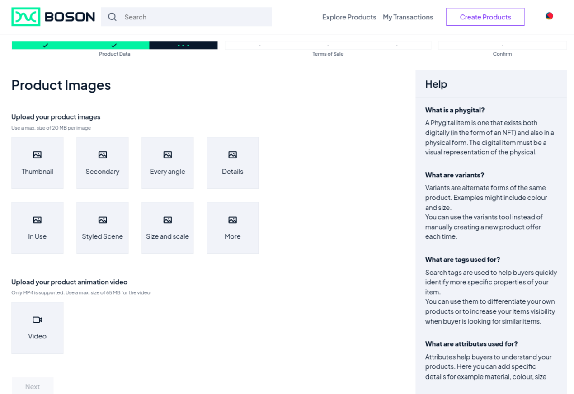Upload image in Every angle slot
Viewport: 574px width, 394px height.
click(x=168, y=163)
